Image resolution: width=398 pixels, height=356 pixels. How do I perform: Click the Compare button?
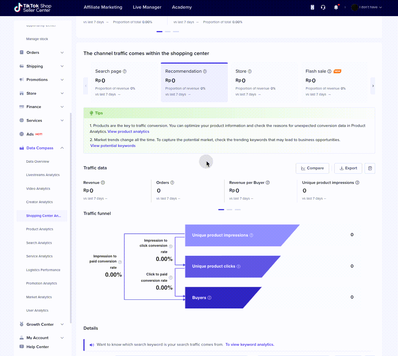(x=312, y=168)
